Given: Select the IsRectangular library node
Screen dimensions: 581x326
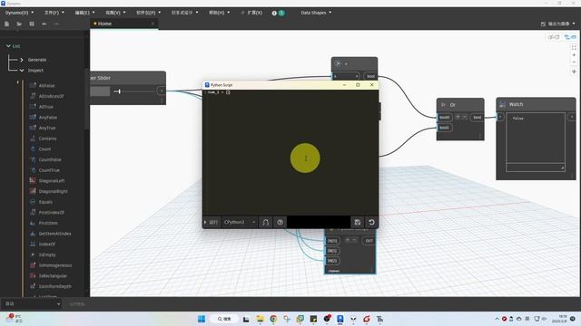Looking at the screenshot, I should 53,276.
